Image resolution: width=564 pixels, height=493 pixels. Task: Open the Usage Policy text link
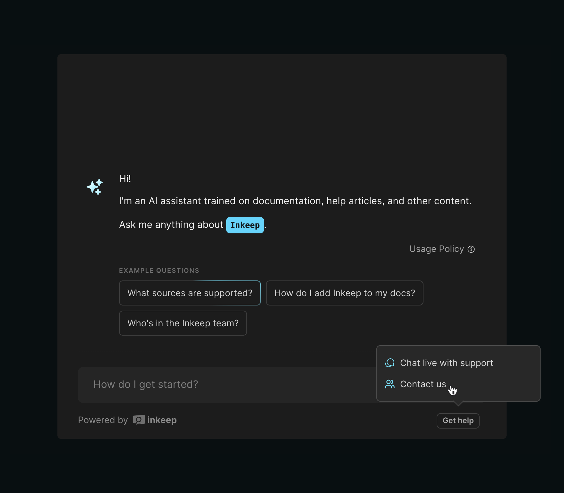[436, 249]
